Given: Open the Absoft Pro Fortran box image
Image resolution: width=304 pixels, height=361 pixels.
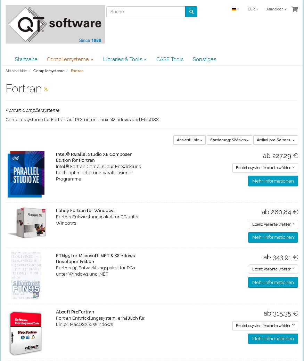Looking at the screenshot, I should [x=26, y=333].
